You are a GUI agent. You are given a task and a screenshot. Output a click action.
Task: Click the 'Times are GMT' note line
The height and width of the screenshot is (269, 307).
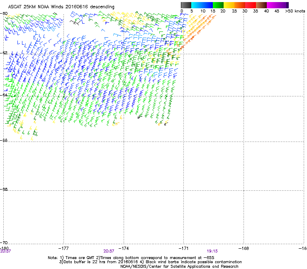(x=131, y=258)
